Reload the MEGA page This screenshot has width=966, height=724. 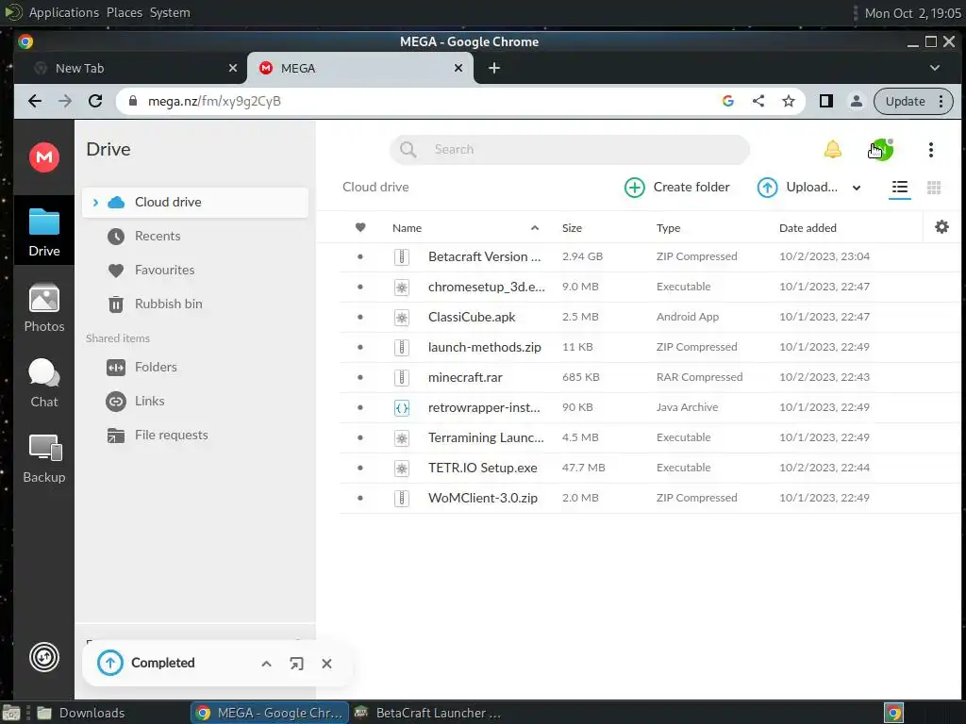(95, 101)
